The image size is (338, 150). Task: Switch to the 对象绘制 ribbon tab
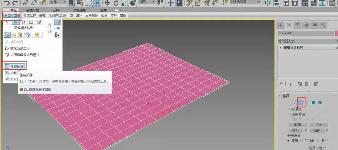80,10
